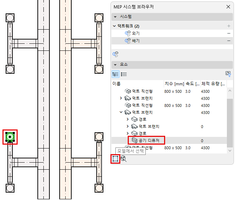This screenshot has width=235, height=200.
Task: Collapse the 시스템 section header
Action: pyautogui.click(x=115, y=17)
